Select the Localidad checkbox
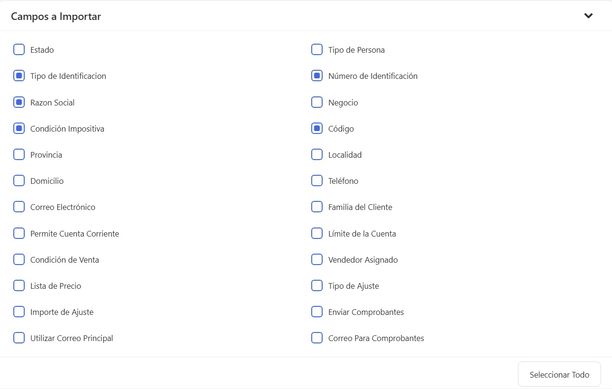 [x=317, y=154]
